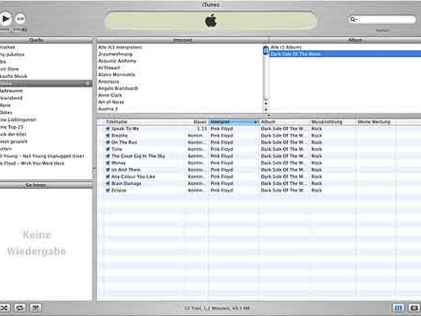Viewport: 421px width, 316px height.
Task: Skip to next track button
Action: [20, 19]
